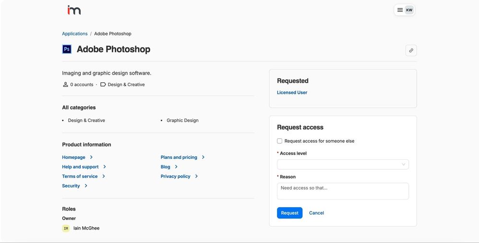Open the Access level dropdown
The height and width of the screenshot is (243, 479).
(343, 165)
